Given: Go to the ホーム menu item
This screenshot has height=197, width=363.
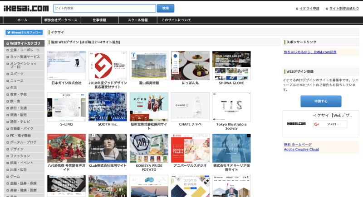Looking at the screenshot, I should tap(22, 20).
